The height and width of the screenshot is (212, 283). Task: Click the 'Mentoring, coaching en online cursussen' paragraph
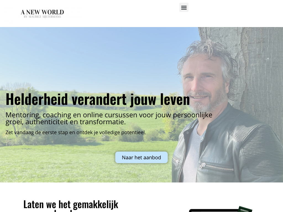point(109,118)
